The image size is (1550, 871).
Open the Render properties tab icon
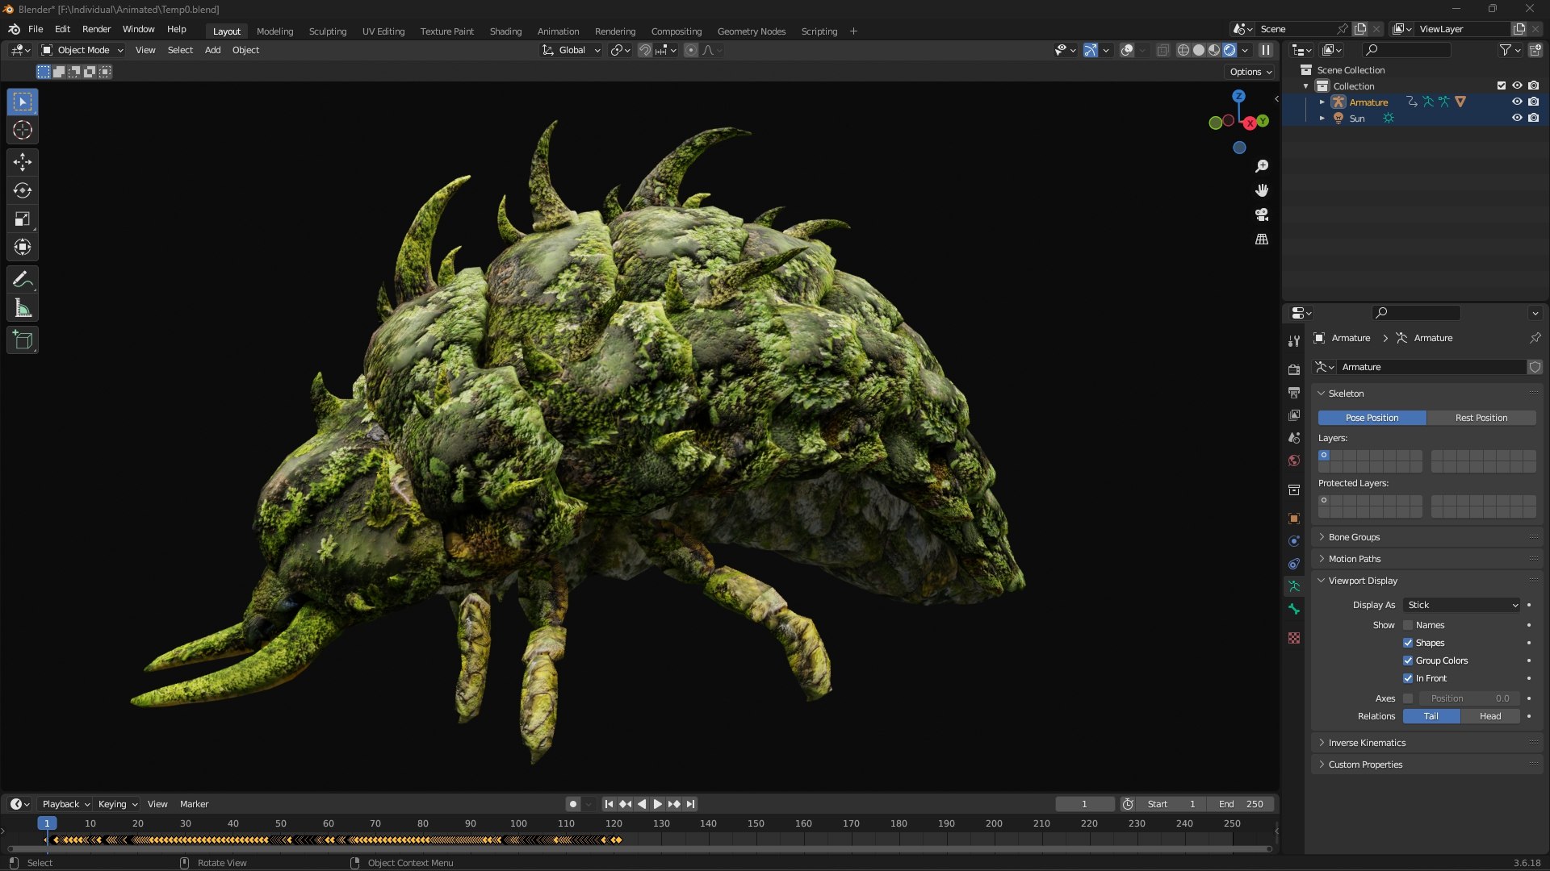pos(1294,369)
